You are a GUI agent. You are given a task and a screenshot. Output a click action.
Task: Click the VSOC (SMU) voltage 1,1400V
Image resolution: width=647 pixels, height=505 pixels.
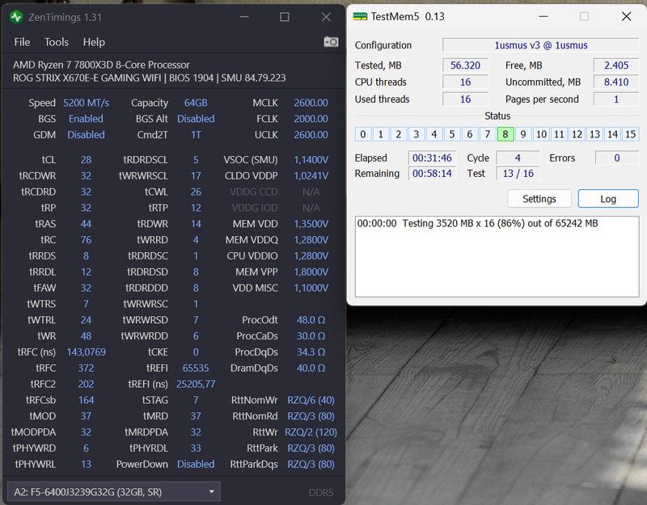[311, 159]
